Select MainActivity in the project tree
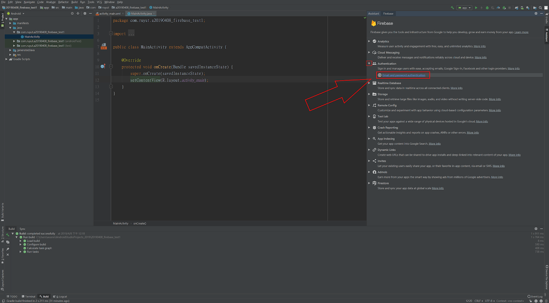Viewport: 549px width, 303px height. [32, 37]
